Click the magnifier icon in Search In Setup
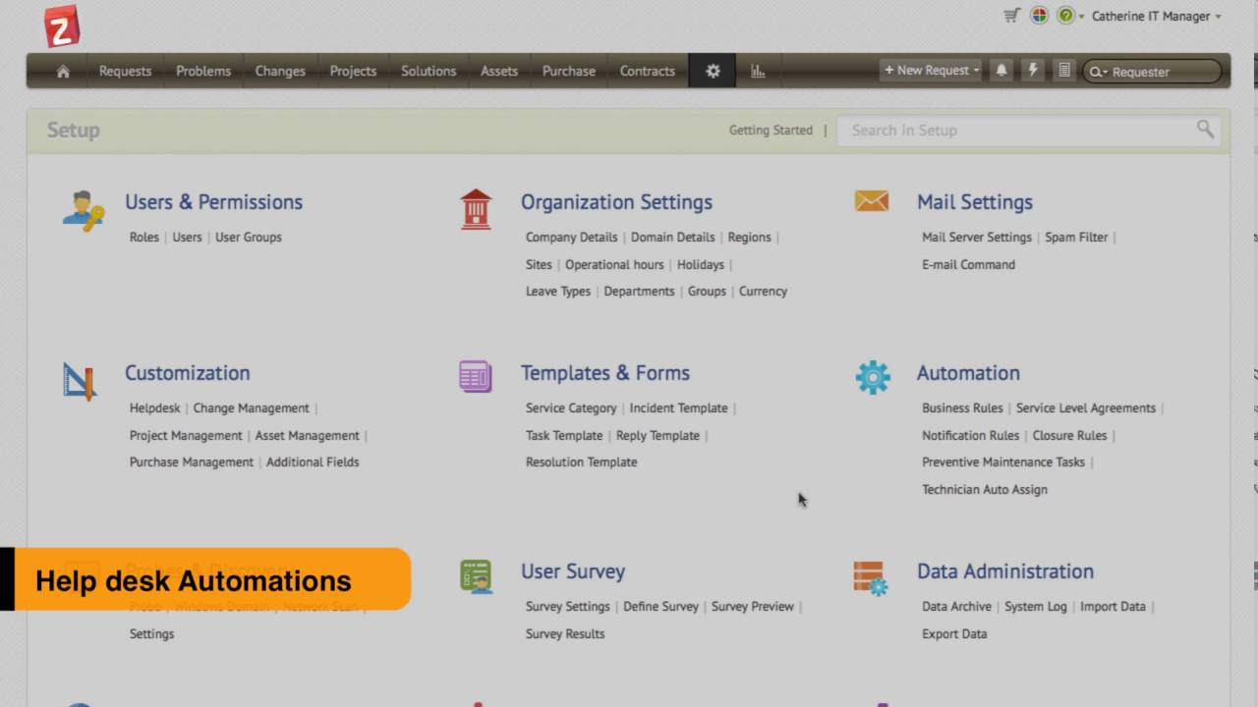 [x=1205, y=129]
